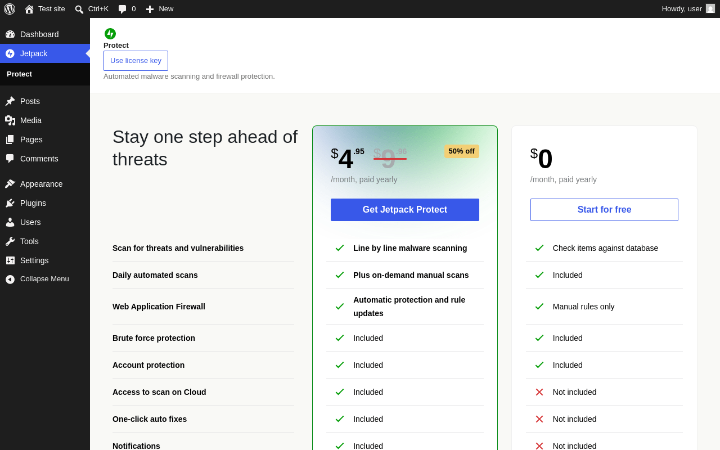Open Dashboard from the sidebar
720x450 pixels.
point(45,34)
